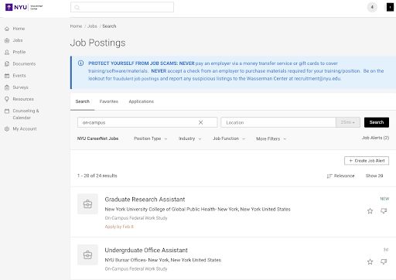This screenshot has height=280, width=396.
Task: Focus the Location input field
Action: 278,122
